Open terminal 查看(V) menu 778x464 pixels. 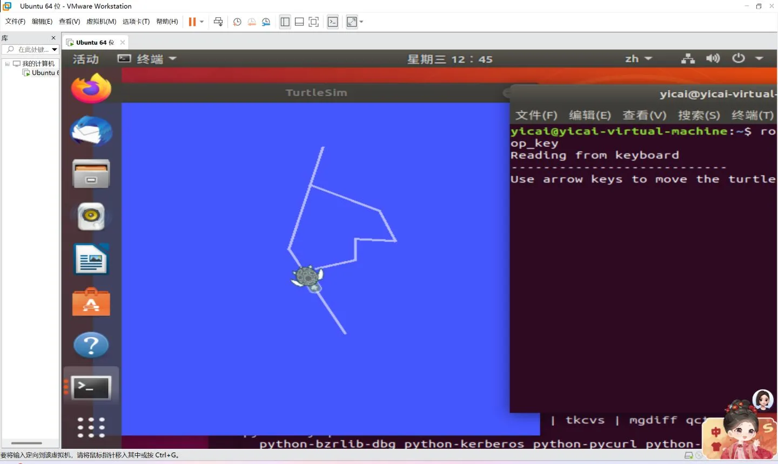pyautogui.click(x=645, y=115)
